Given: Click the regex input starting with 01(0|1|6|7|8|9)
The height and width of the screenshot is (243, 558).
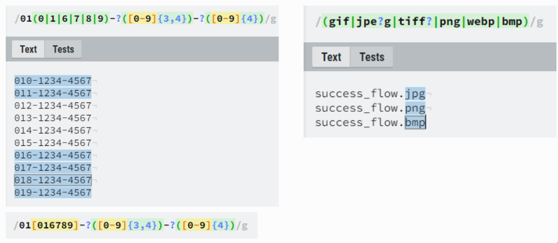Looking at the screenshot, I should (x=142, y=19).
